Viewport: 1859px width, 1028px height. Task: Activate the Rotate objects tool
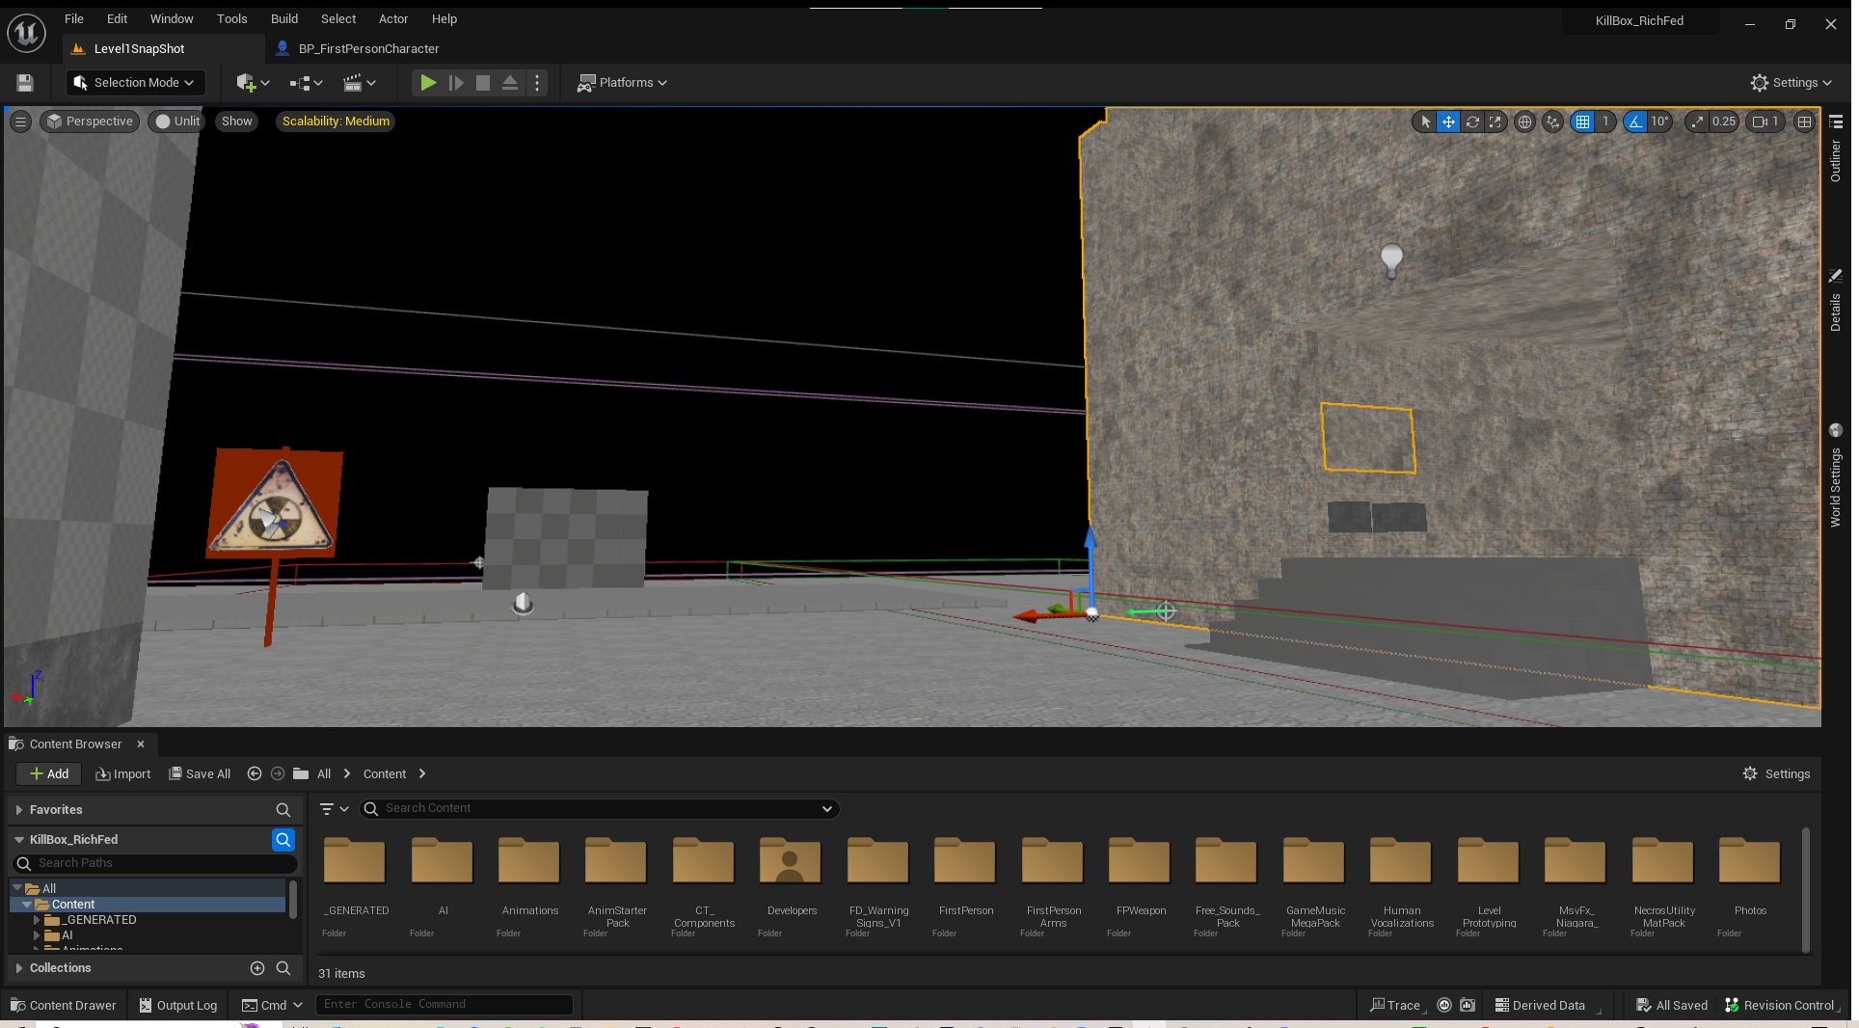pos(1472,122)
